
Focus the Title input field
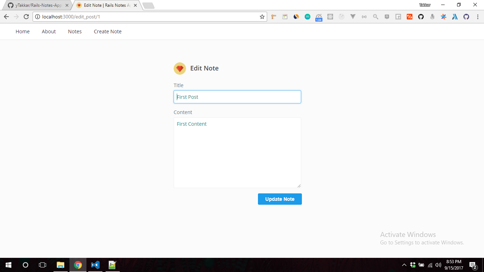237,97
